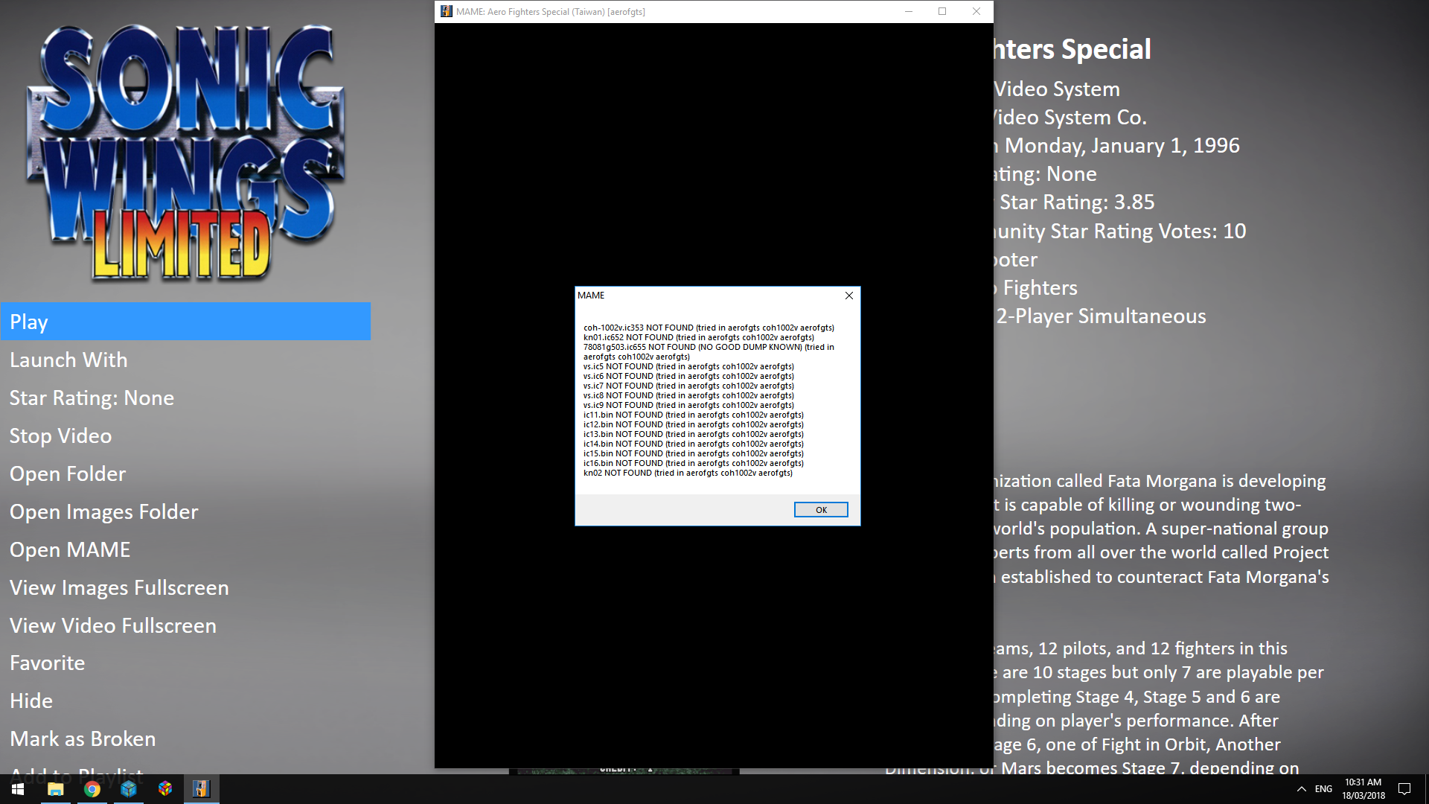The height and width of the screenshot is (804, 1429).
Task: Close the MAME error dialog
Action: tap(849, 296)
